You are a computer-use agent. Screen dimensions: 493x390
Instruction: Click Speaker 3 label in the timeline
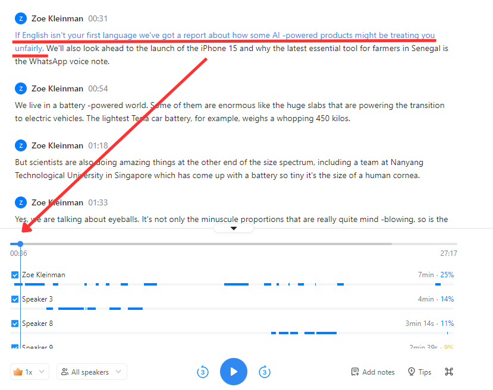click(x=37, y=299)
